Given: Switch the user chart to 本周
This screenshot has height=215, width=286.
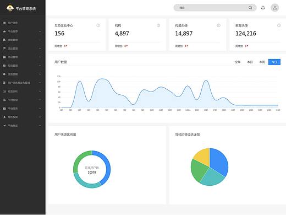Looking at the screenshot, I should point(262,62).
